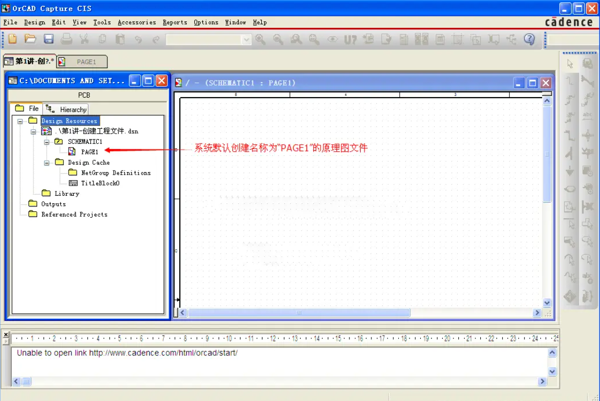The height and width of the screenshot is (401, 600).
Task: Select Referenced Projects folder
Action: [74, 214]
